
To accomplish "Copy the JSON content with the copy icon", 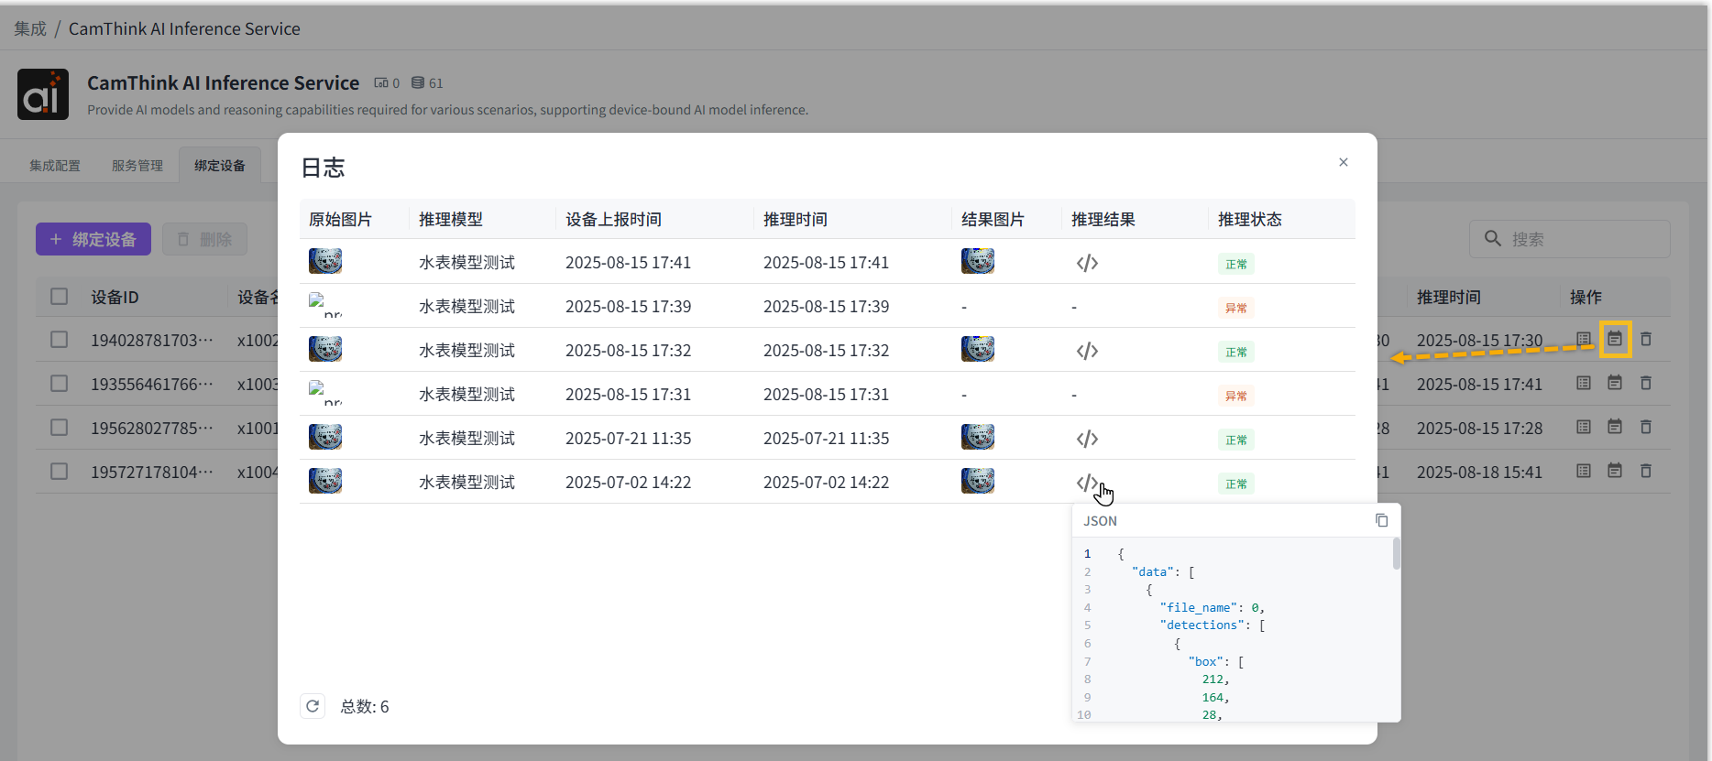I will 1381,520.
